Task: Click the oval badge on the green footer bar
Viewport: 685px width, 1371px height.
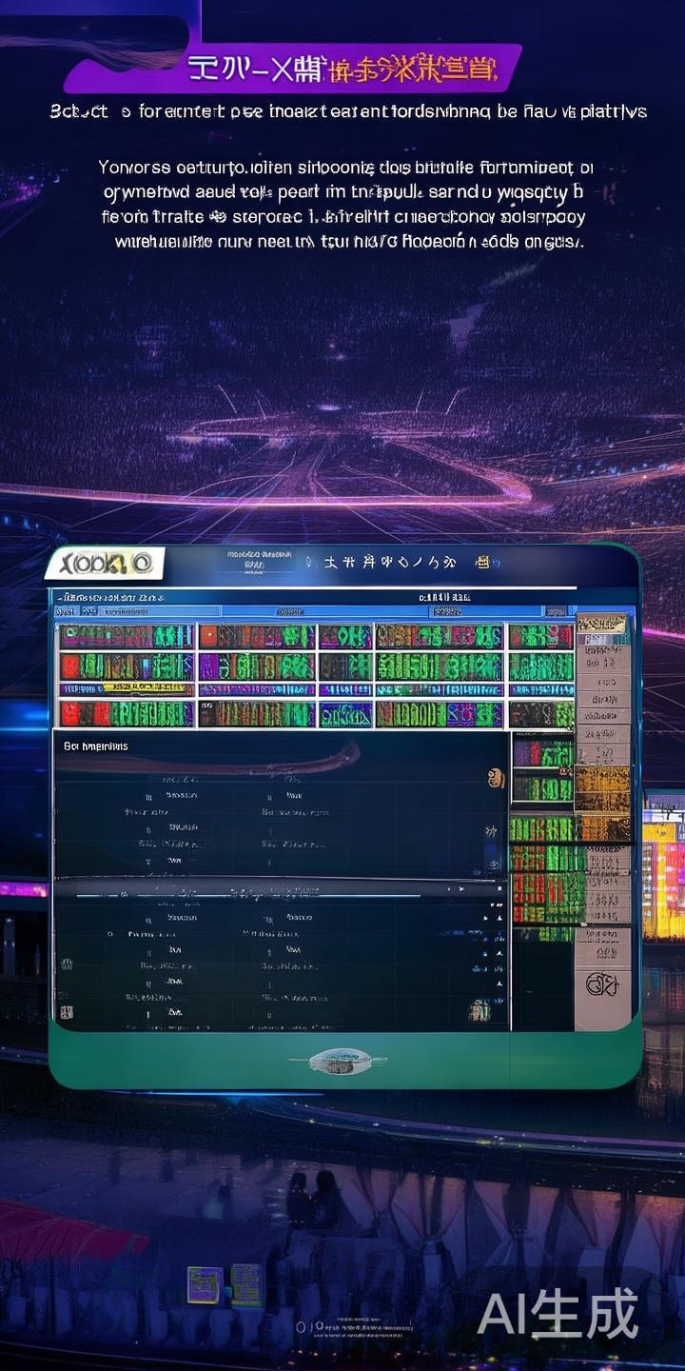Action: 340,1061
